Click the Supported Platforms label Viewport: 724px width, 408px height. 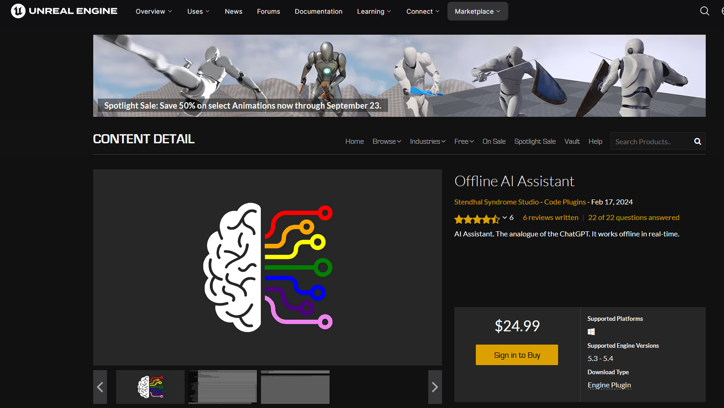pos(615,319)
